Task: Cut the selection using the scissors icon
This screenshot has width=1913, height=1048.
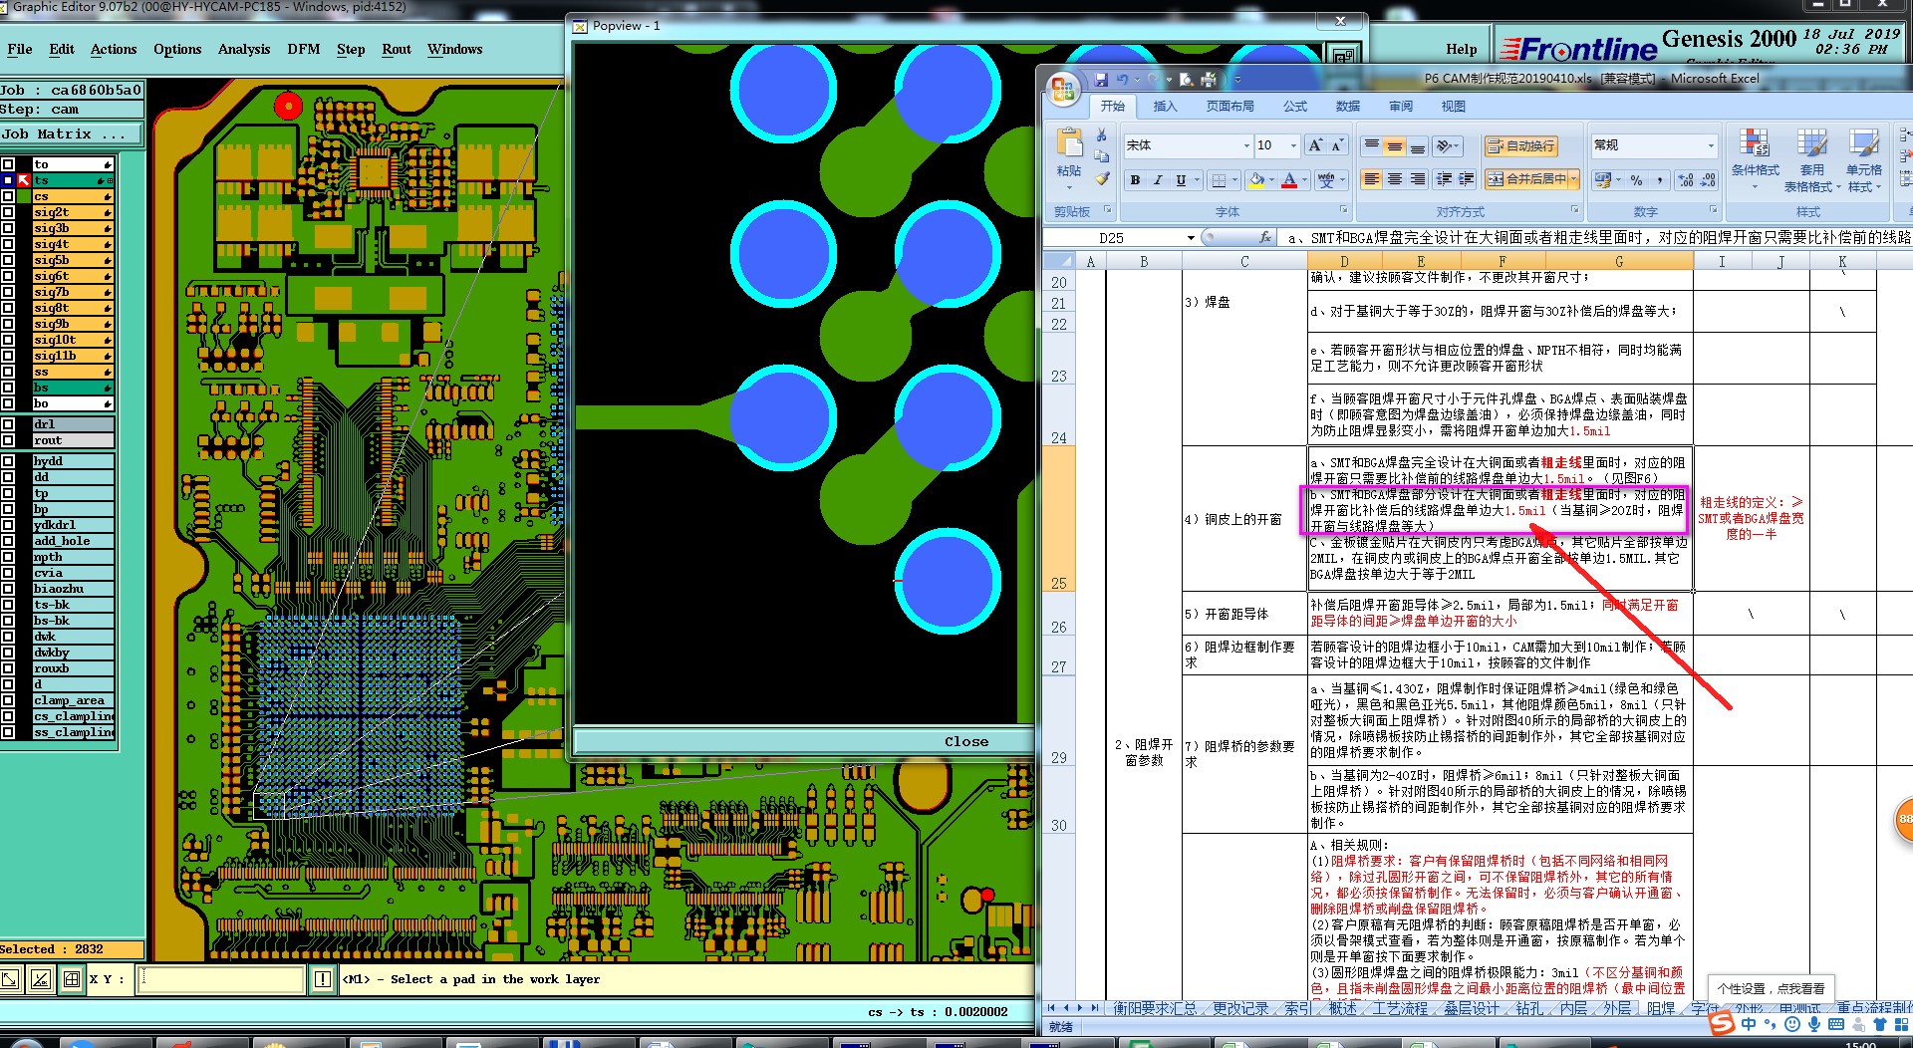Action: coord(1102,134)
